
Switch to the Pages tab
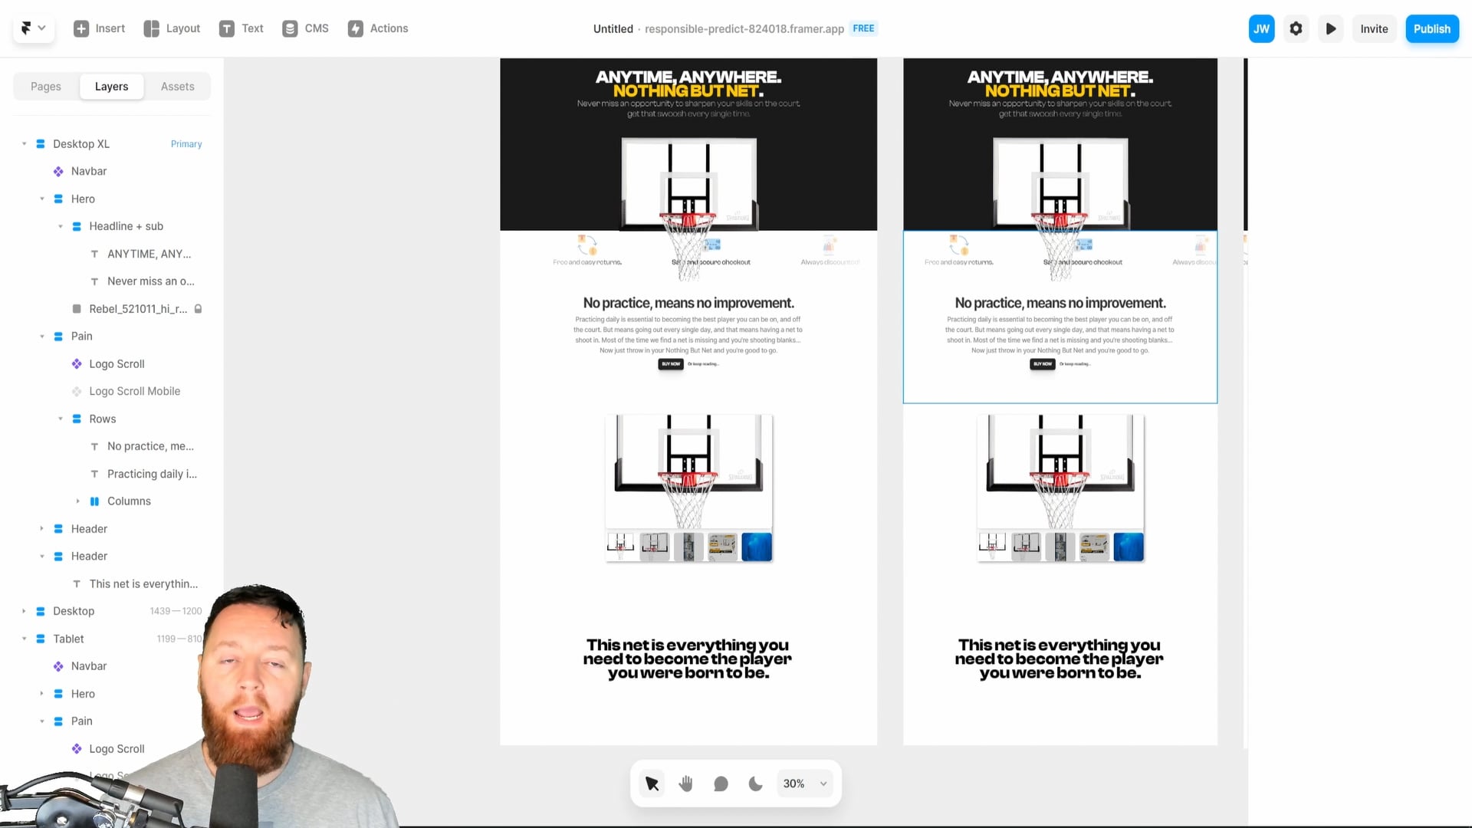(44, 86)
